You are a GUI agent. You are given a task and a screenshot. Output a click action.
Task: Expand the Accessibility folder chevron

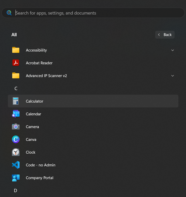[173, 50]
